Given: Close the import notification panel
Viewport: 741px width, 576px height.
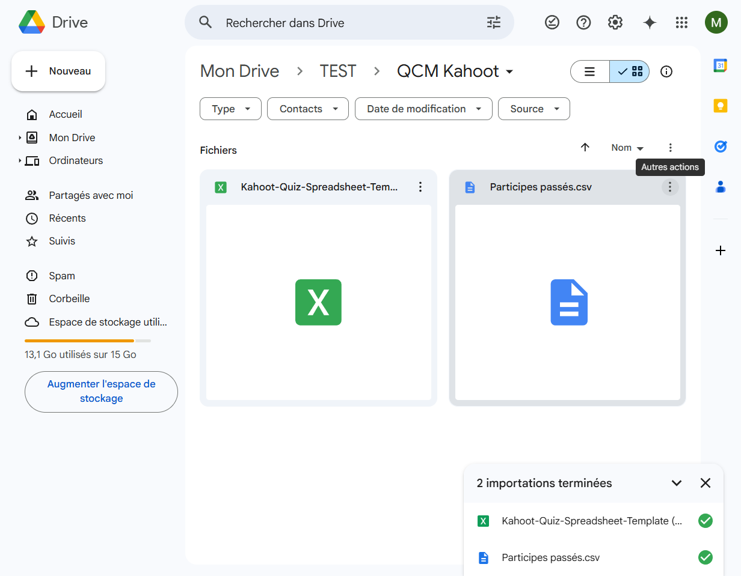Looking at the screenshot, I should pos(706,483).
